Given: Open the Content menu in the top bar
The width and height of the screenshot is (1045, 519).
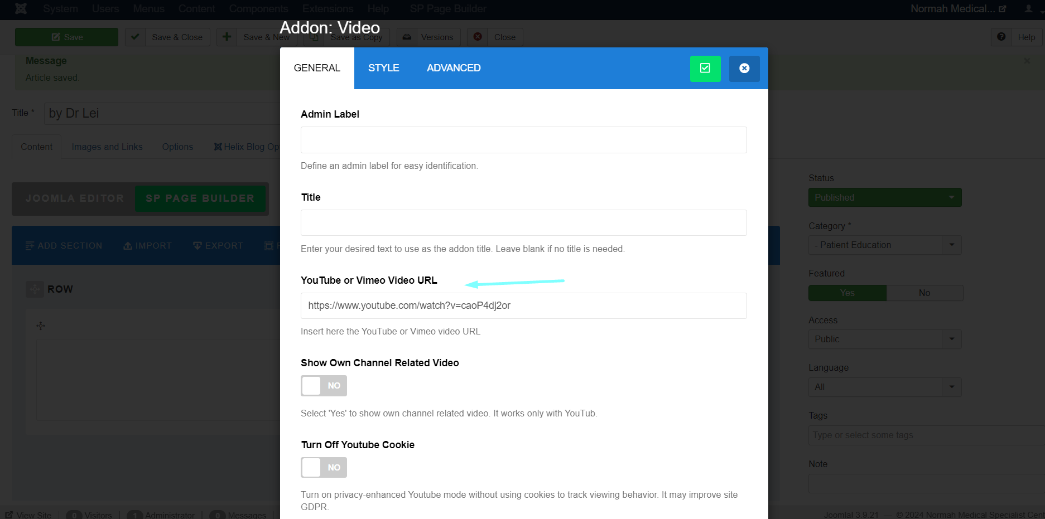Looking at the screenshot, I should click(x=196, y=9).
